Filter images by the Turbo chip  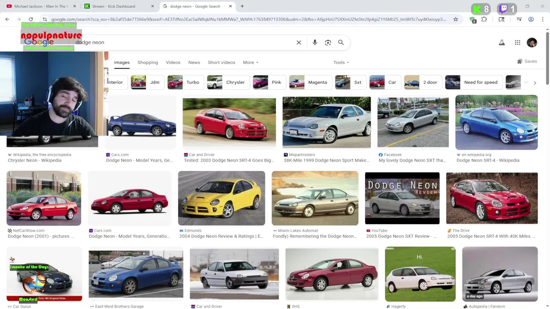click(185, 82)
